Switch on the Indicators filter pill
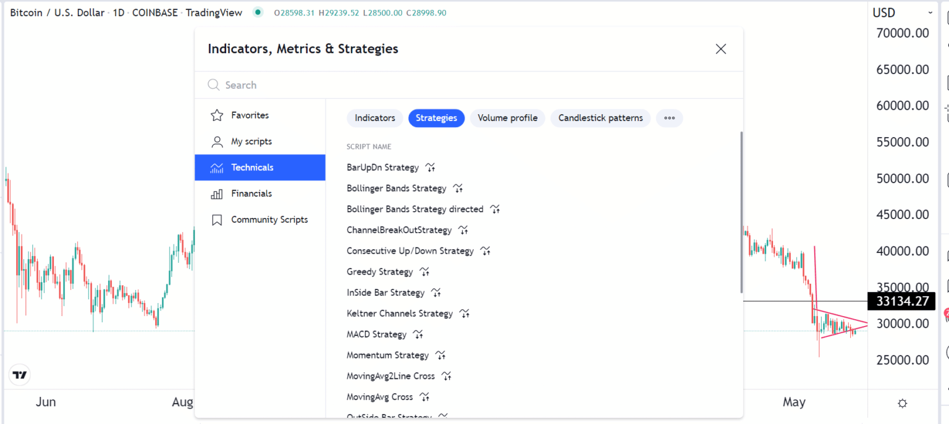The width and height of the screenshot is (949, 424). point(374,118)
